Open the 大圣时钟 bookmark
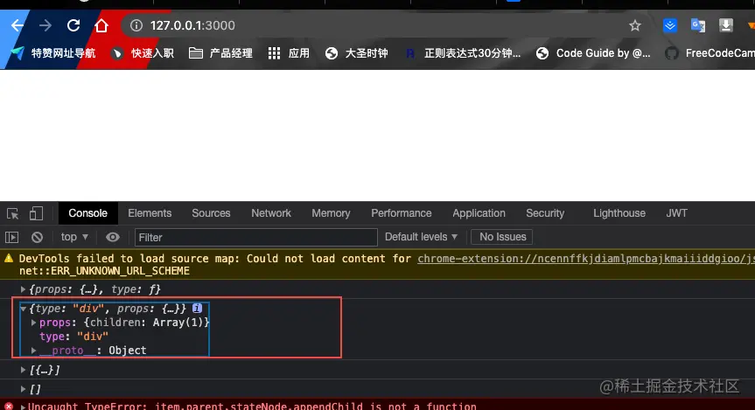The height and width of the screenshot is (410, 755). 356,53
